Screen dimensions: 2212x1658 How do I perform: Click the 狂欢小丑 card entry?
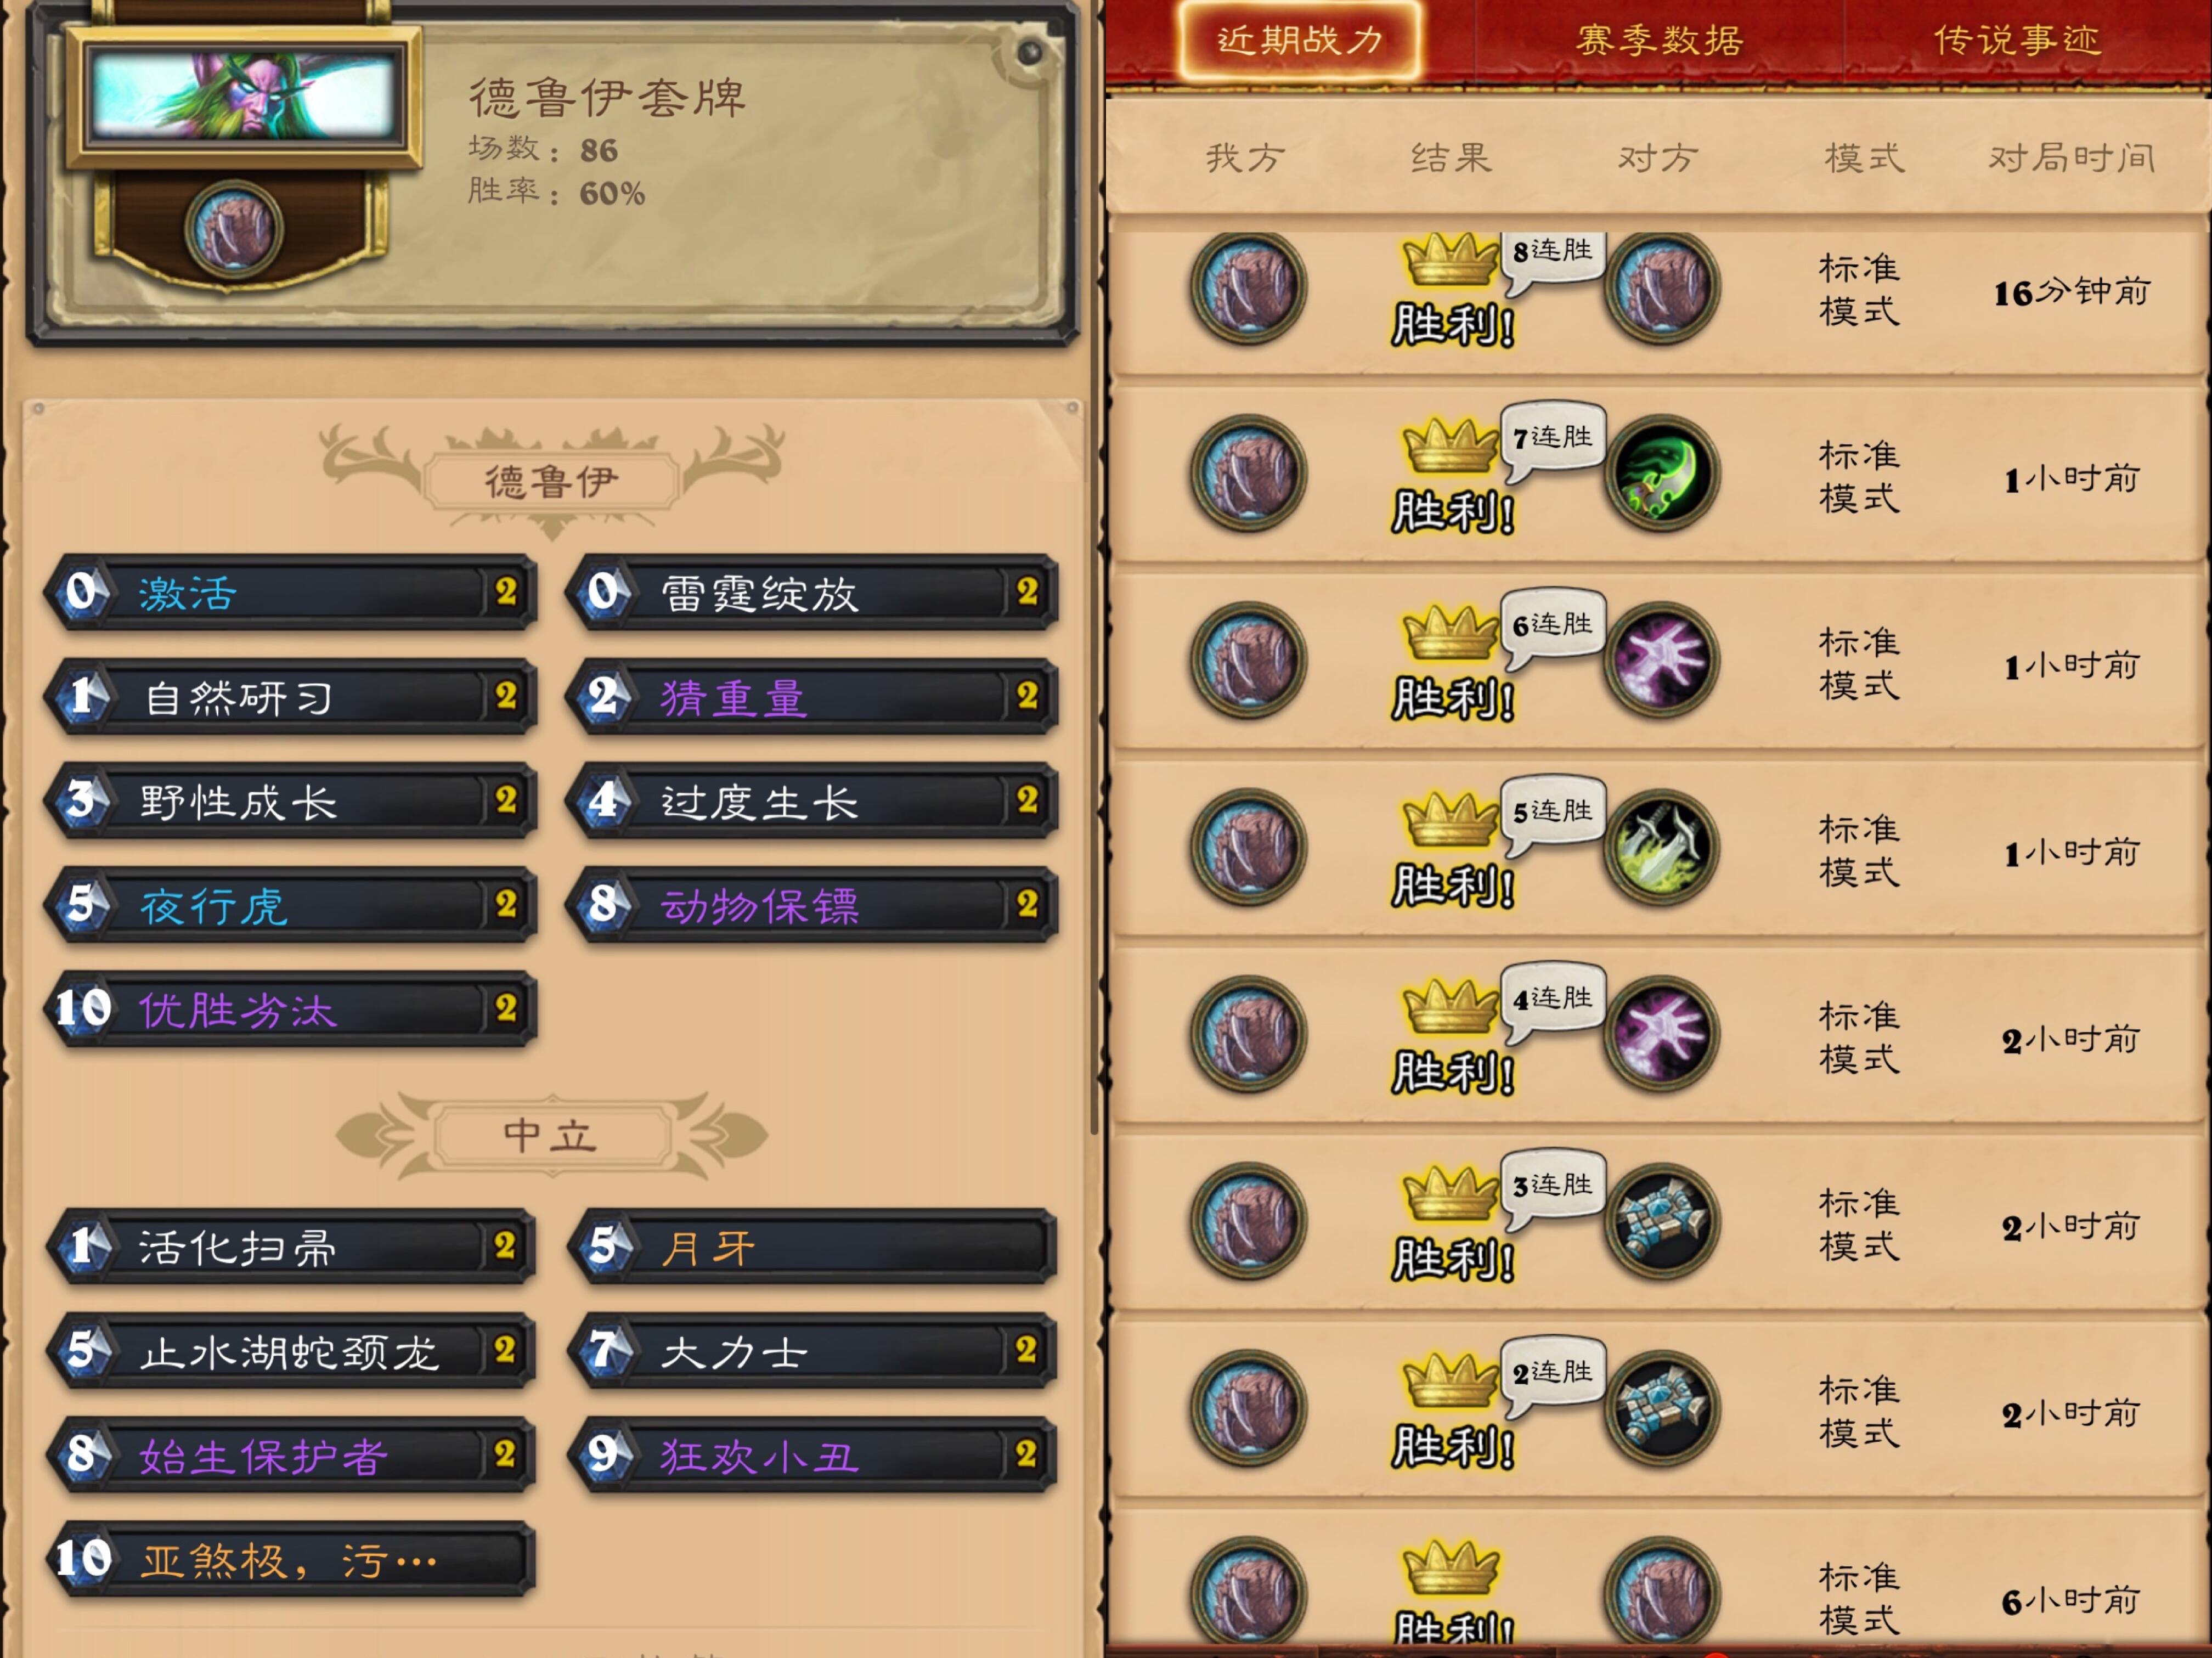[812, 1454]
